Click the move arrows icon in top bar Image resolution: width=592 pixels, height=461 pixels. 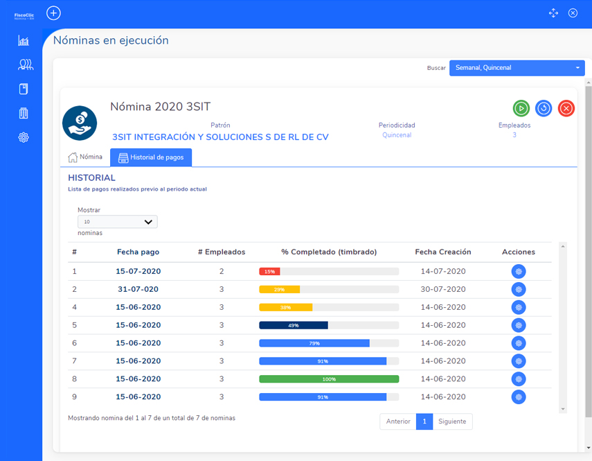coord(553,13)
